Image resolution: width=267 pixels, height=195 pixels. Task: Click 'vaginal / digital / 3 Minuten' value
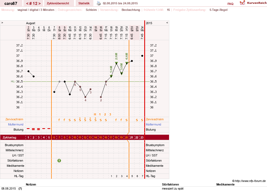point(36,10)
